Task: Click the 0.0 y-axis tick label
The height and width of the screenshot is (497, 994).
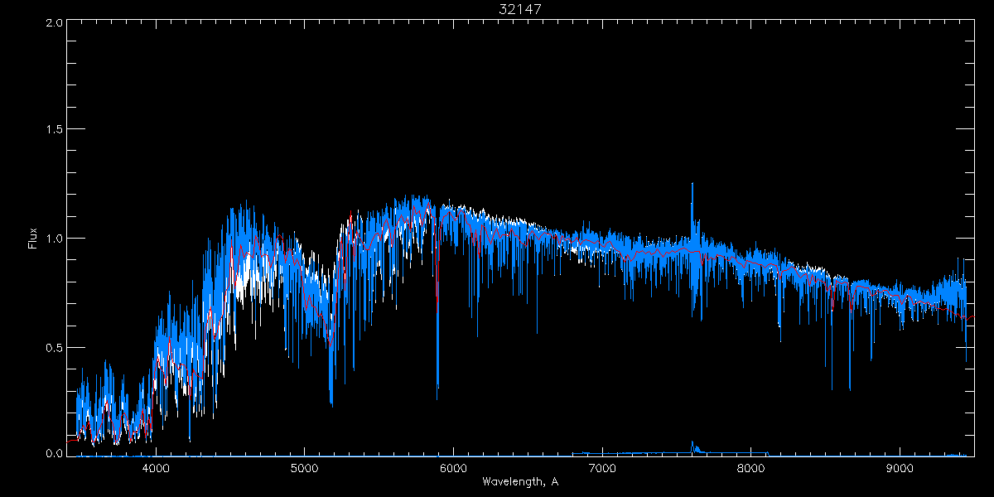Action: pyautogui.click(x=55, y=454)
